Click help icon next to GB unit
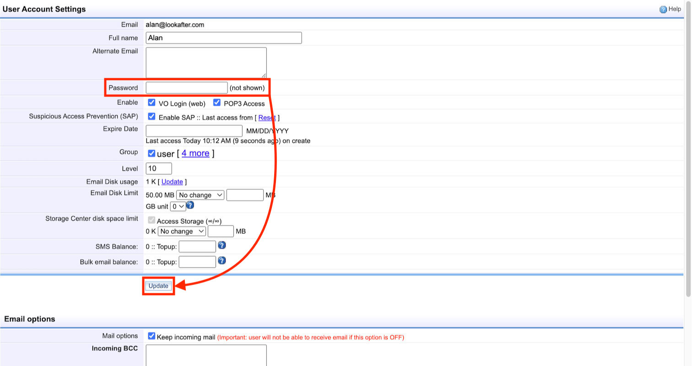The height and width of the screenshot is (366, 692). click(190, 205)
